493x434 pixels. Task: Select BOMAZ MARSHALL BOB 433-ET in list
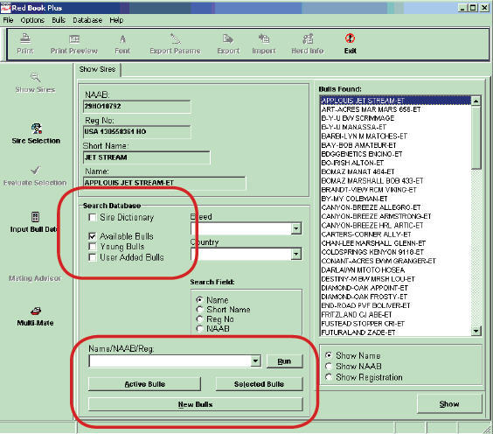click(x=395, y=180)
